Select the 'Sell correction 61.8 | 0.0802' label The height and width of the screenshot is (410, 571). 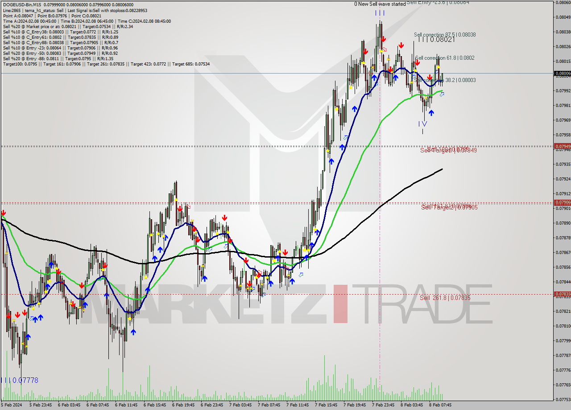[x=445, y=58]
